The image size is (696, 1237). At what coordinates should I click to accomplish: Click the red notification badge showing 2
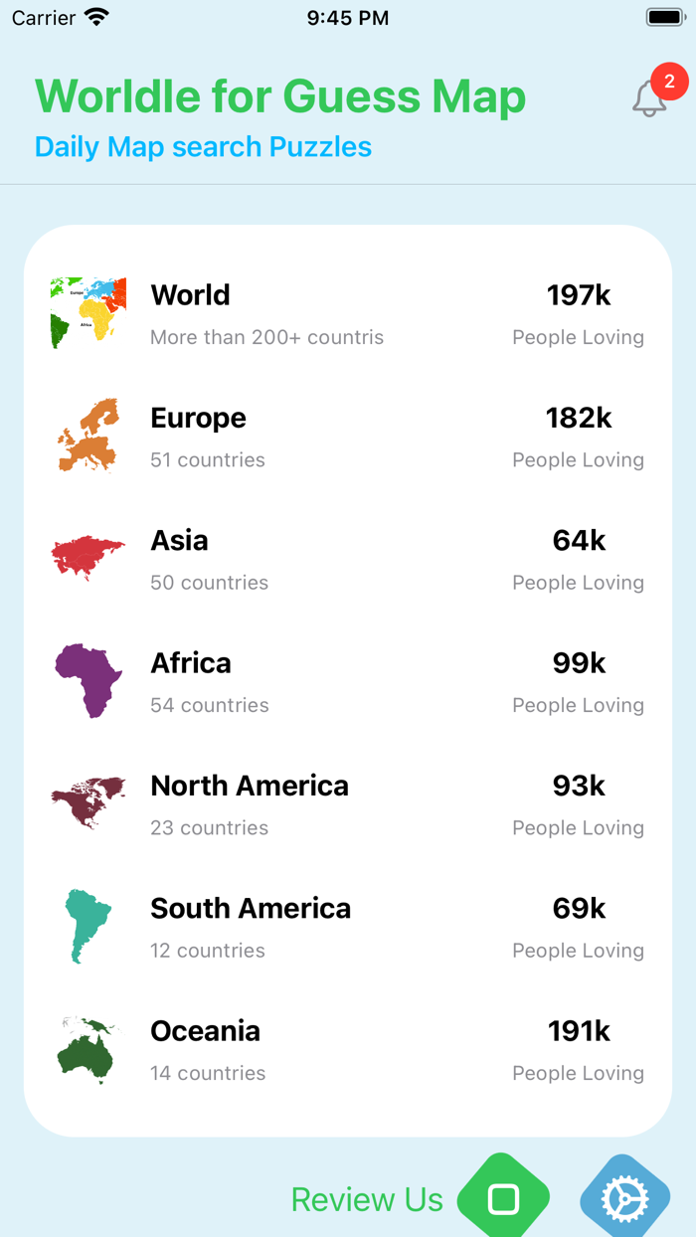[668, 83]
